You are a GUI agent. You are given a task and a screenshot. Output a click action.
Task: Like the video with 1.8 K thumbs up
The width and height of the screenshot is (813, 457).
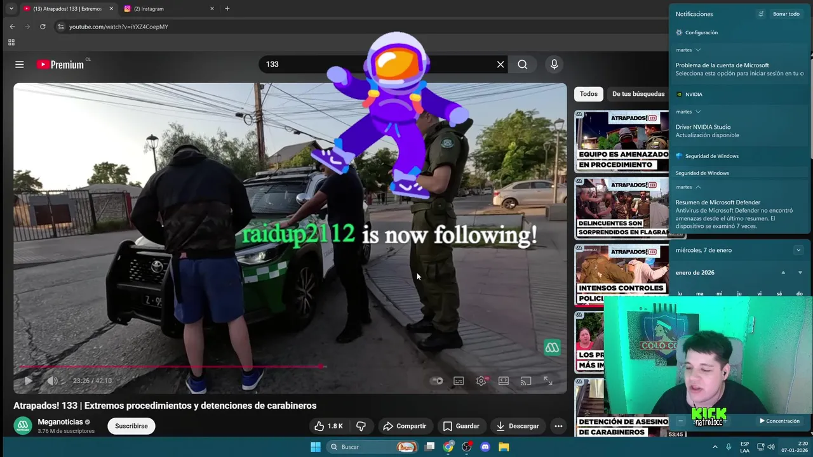[x=328, y=426]
